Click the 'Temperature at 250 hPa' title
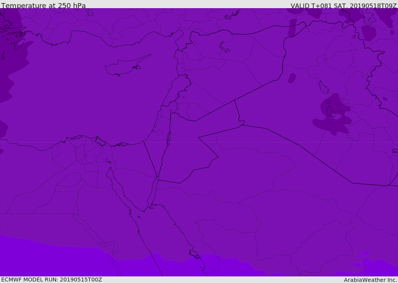The image size is (398, 283). (x=44, y=5)
